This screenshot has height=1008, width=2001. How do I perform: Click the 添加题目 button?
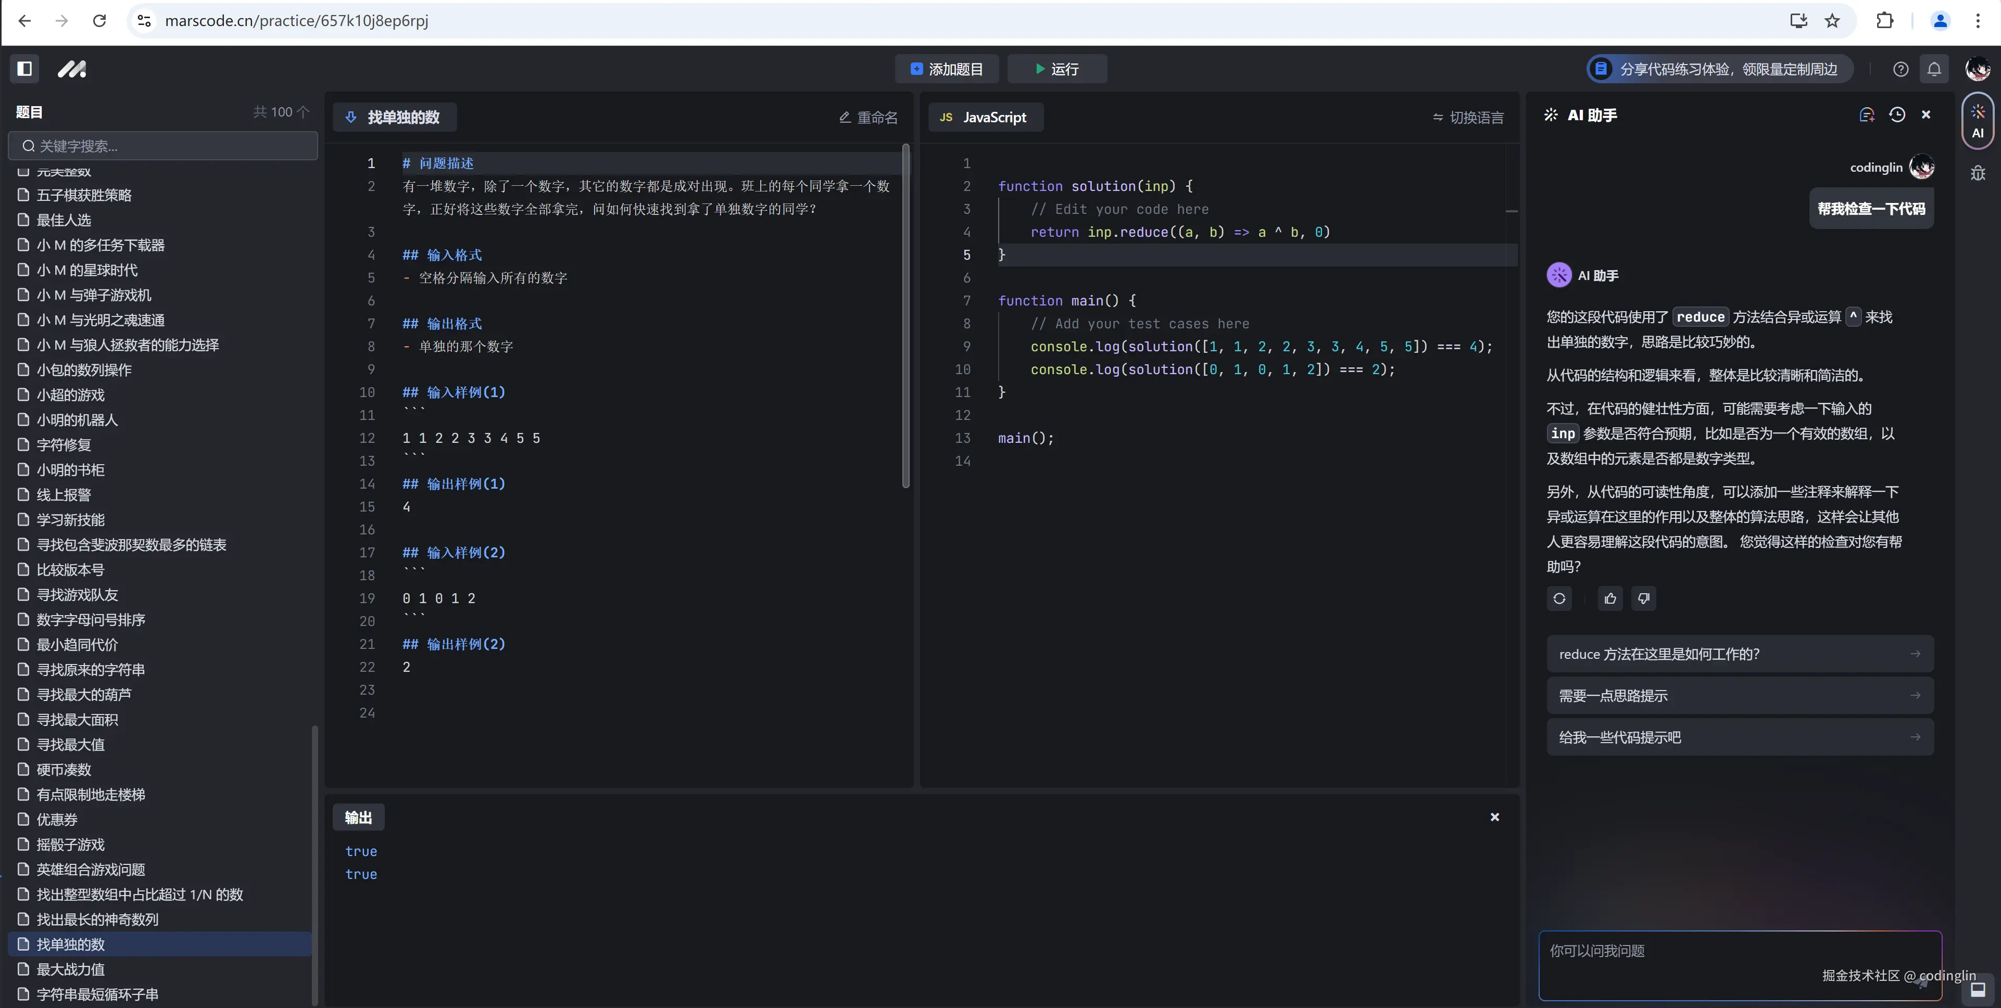(x=946, y=68)
